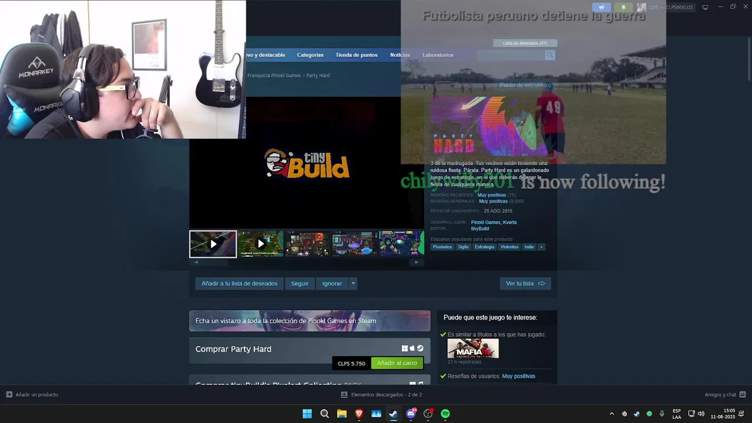
Task: Select the Estrategia tag
Action: pyautogui.click(x=485, y=247)
